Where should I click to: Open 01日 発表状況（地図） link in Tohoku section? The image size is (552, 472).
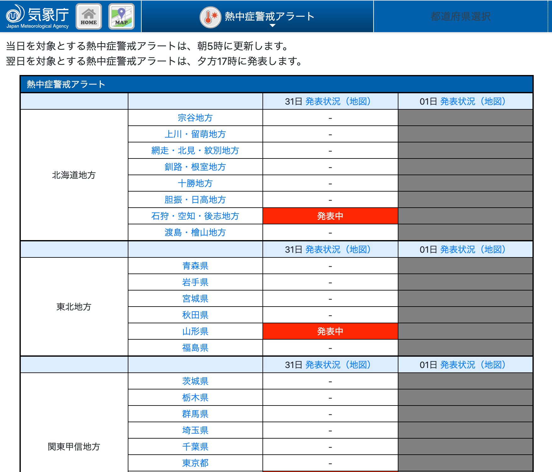click(472, 250)
